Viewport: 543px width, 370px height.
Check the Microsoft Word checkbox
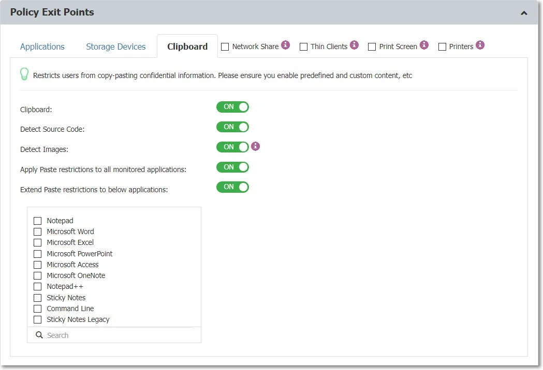37,232
